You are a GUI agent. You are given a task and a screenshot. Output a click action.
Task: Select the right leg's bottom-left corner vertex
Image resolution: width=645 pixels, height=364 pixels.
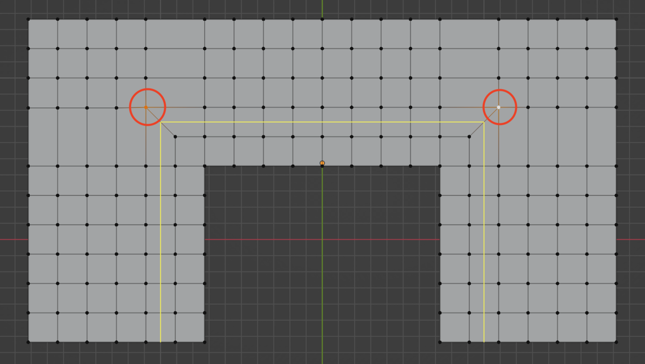coord(440,342)
